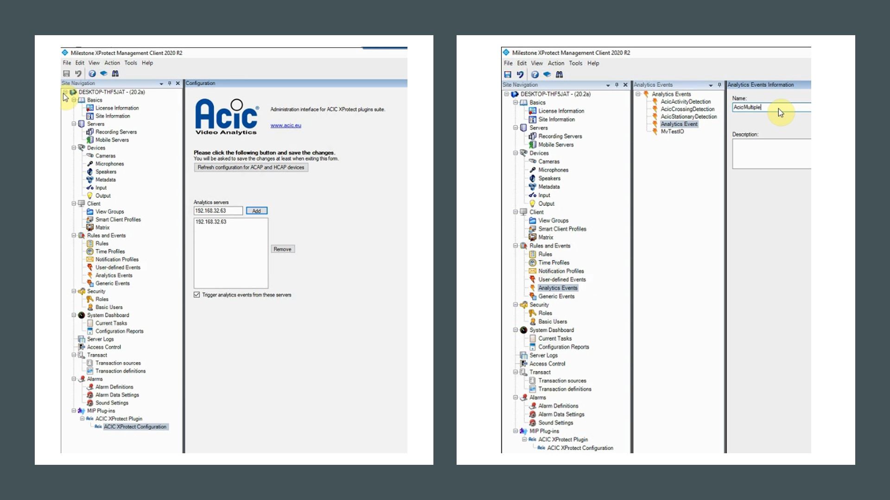Screen dimensions: 890x500
Task: Collapse Basics node in left window tree
Action: 74,100
